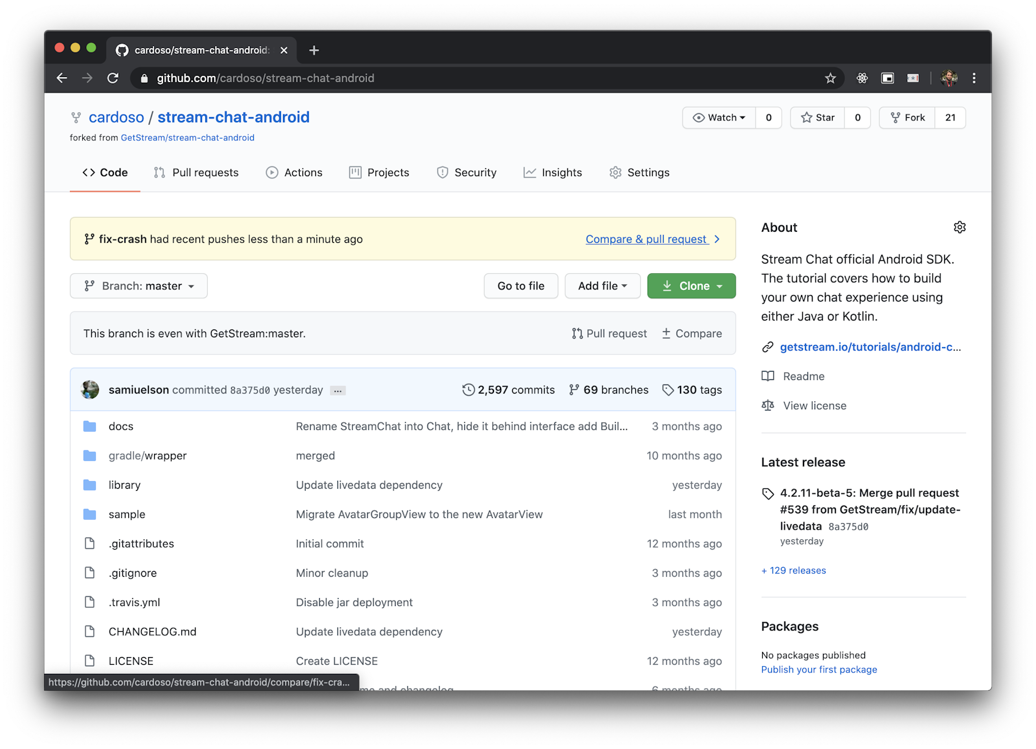Open the About settings gear icon
This screenshot has height=749, width=1036.
pyautogui.click(x=960, y=227)
